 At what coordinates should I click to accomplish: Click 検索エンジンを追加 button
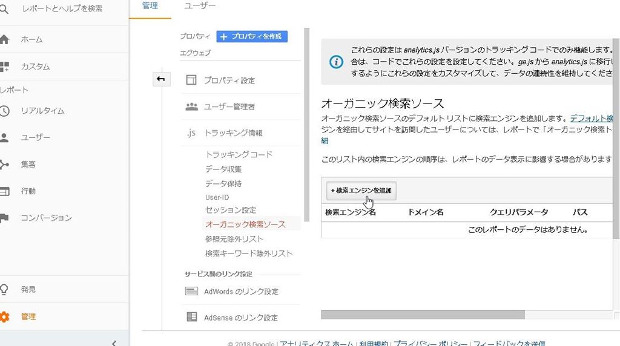(x=361, y=191)
